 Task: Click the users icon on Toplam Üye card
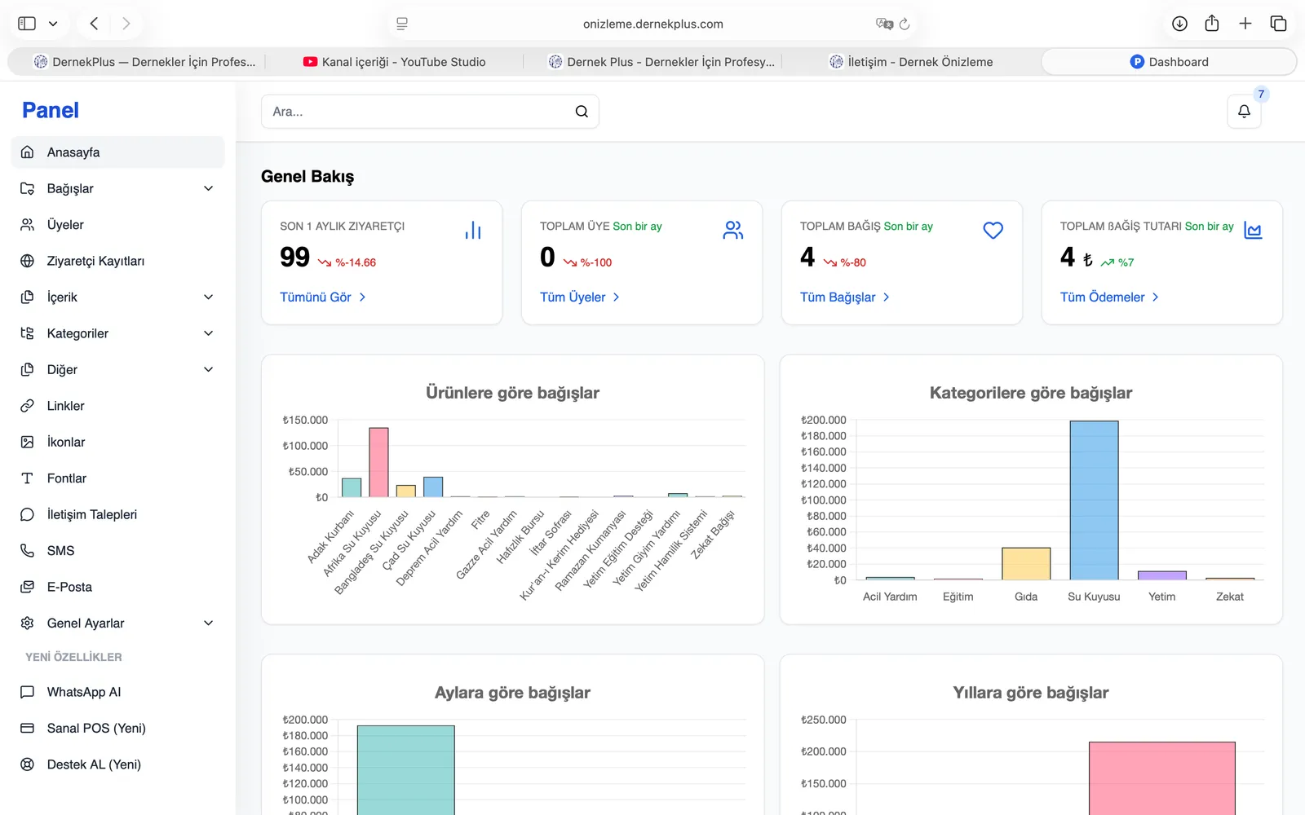pos(733,231)
